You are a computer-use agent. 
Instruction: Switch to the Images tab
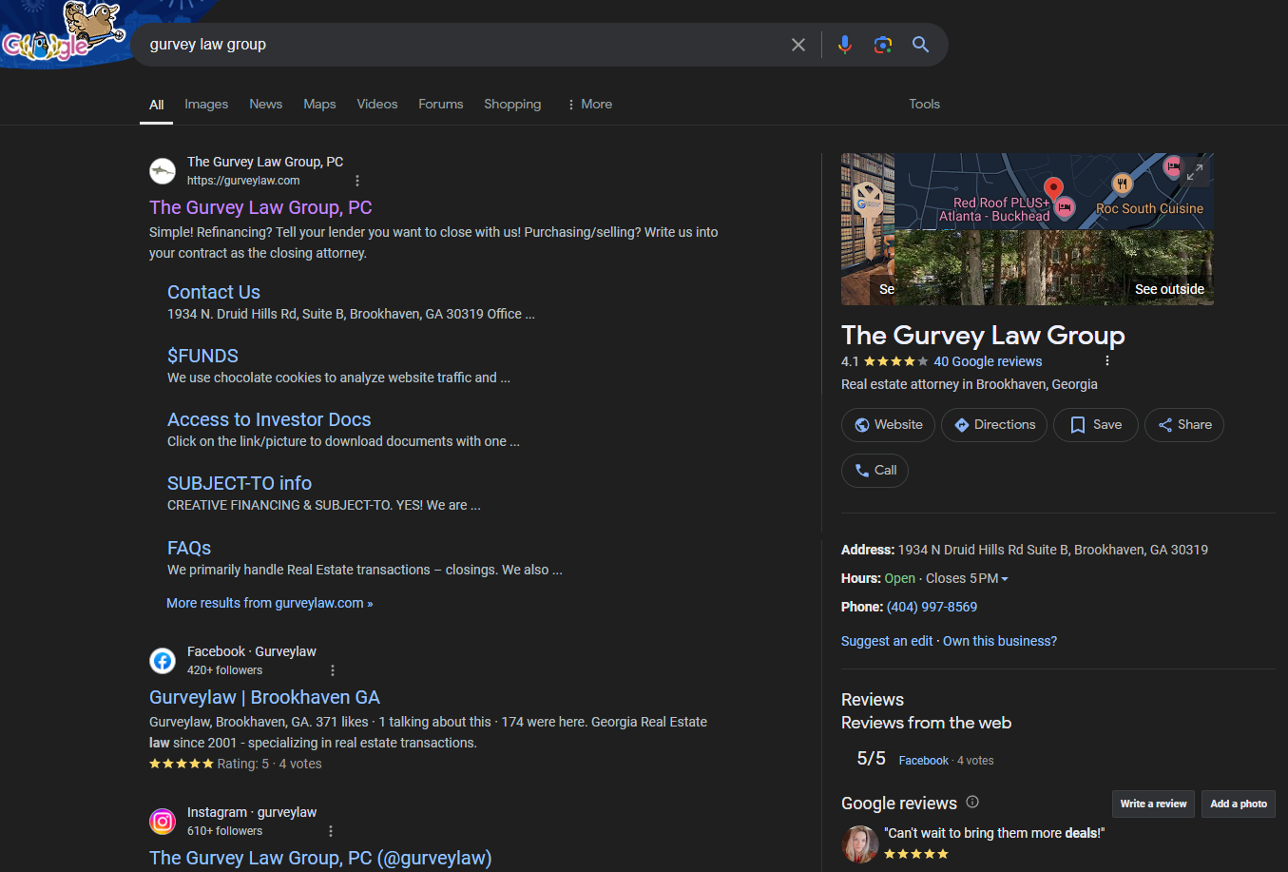click(x=206, y=105)
